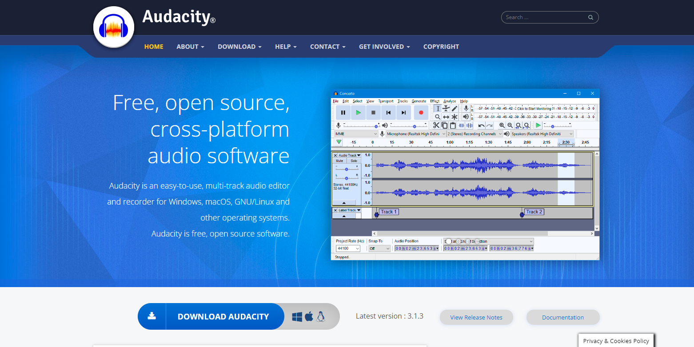This screenshot has height=347, width=694.
Task: Click the Zoom In magnifier icon
Action: pos(502,126)
